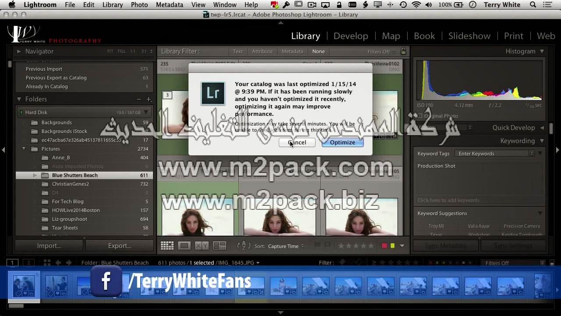Collapse the Keywording panel
Image resolution: width=561 pixels, height=316 pixels.
[x=542, y=141]
